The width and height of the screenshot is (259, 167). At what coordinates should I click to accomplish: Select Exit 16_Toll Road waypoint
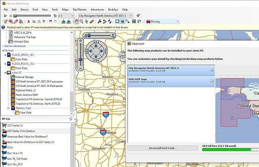(17, 159)
